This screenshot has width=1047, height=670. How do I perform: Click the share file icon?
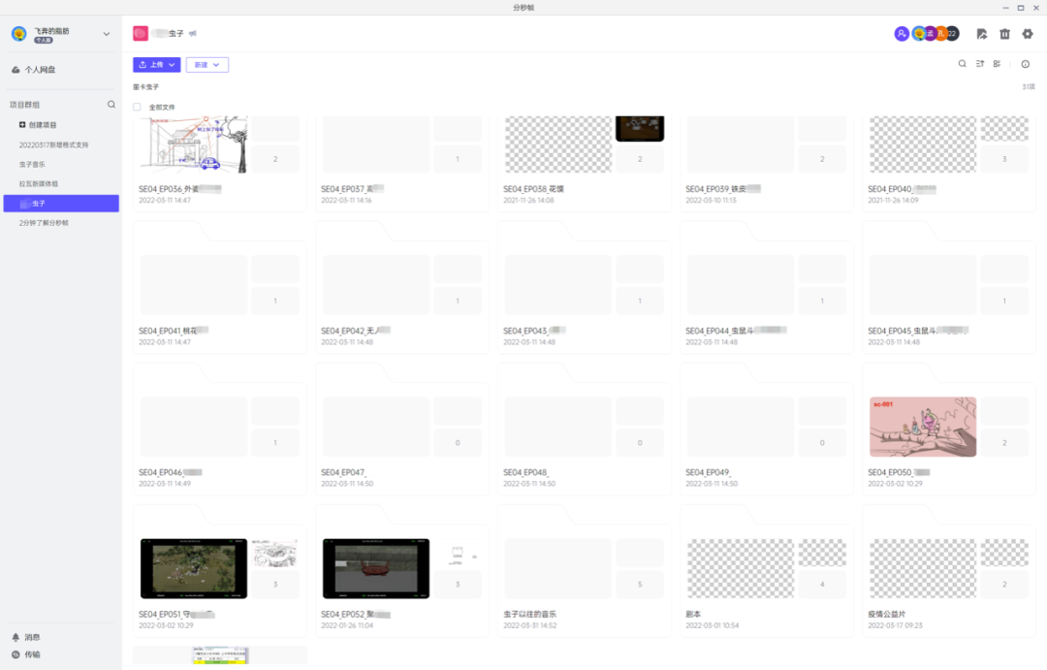[981, 33]
